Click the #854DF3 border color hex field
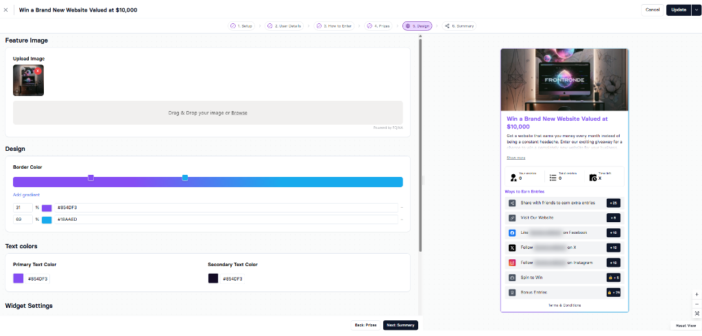Screen dimensions: 702x336 (x=226, y=208)
